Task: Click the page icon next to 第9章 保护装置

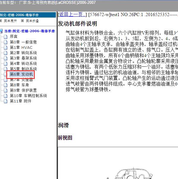Action: (x=6, y=91)
